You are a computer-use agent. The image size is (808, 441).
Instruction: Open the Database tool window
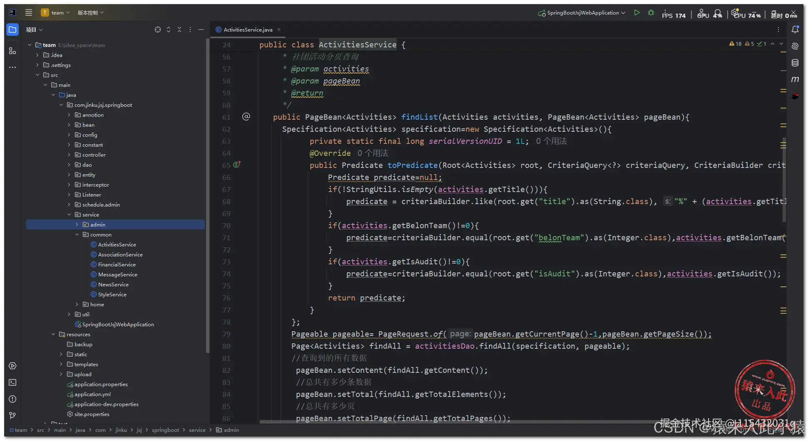point(795,63)
